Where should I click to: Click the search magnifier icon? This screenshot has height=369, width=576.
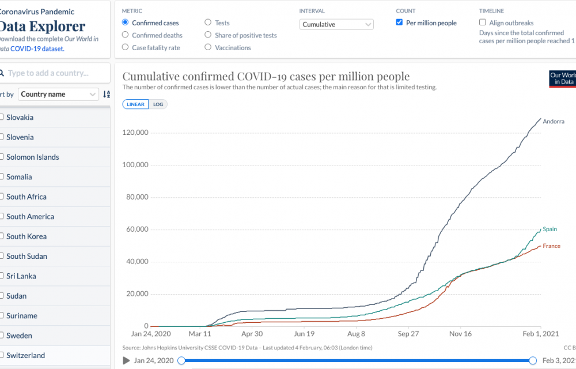(2, 73)
